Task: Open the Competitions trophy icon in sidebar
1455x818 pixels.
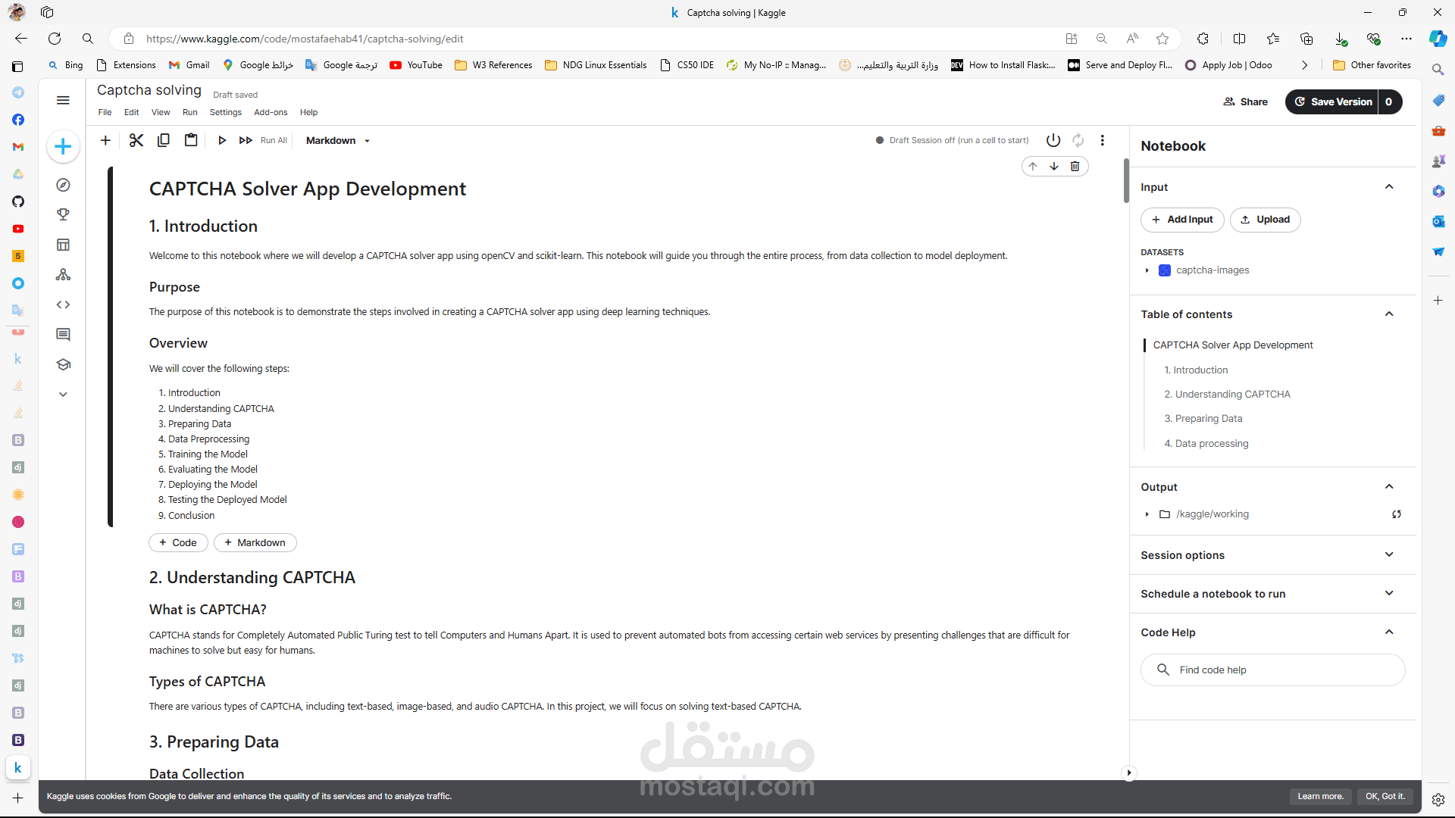Action: (64, 215)
